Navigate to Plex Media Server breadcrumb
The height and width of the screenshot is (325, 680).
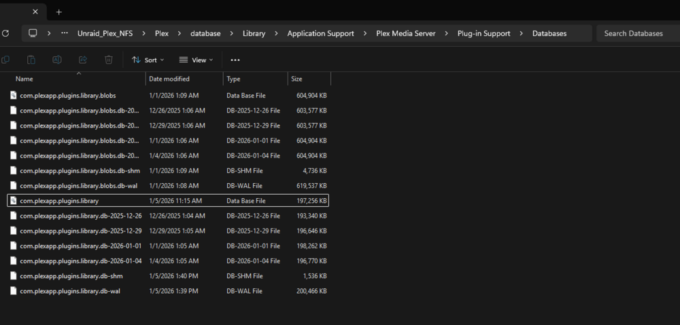tap(406, 33)
